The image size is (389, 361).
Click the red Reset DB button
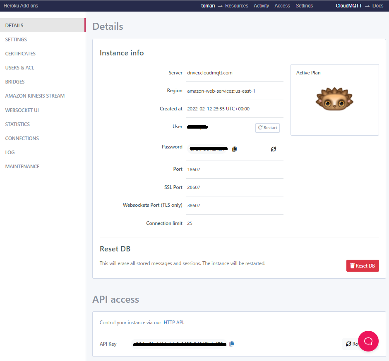pyautogui.click(x=363, y=266)
